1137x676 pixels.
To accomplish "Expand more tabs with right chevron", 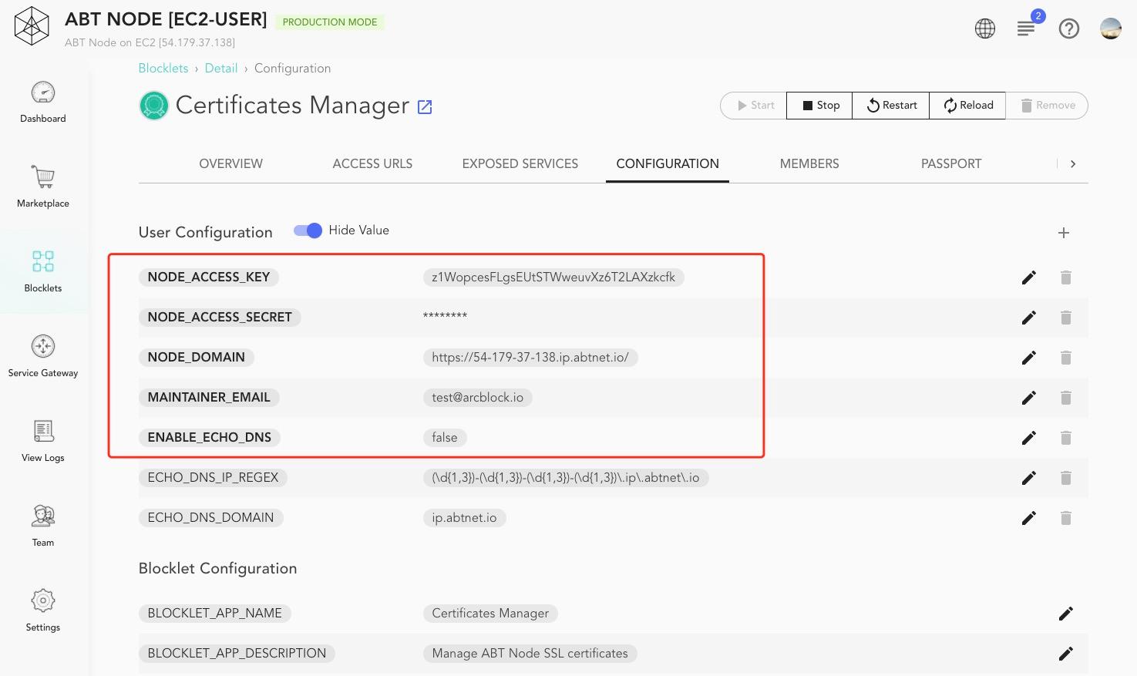I will 1073,163.
